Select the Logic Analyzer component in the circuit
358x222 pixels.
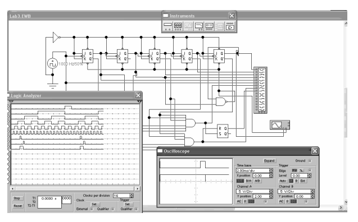coord(260,90)
